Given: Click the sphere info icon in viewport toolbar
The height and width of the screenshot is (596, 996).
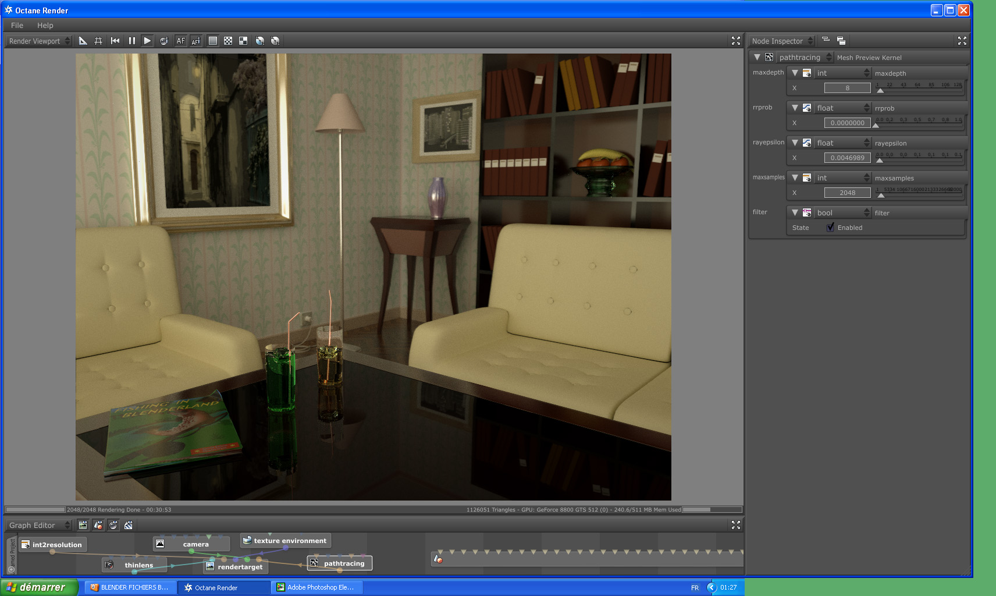Looking at the screenshot, I should pyautogui.click(x=163, y=41).
